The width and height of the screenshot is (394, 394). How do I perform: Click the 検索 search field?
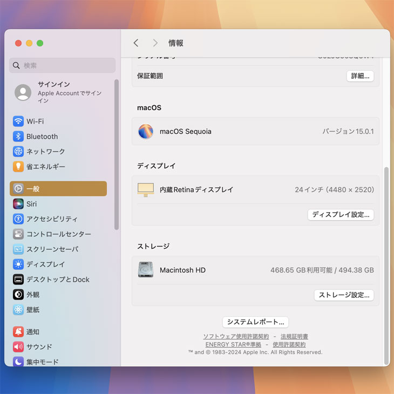click(63, 65)
